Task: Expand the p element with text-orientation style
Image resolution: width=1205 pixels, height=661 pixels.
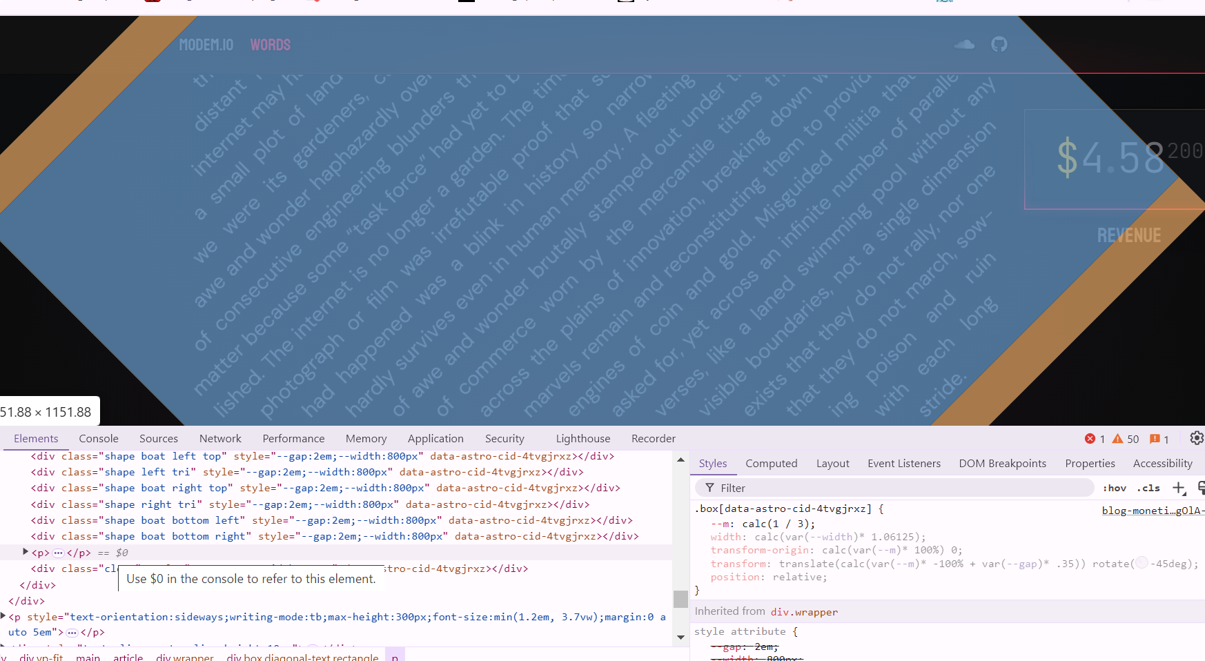Action: 4,616
